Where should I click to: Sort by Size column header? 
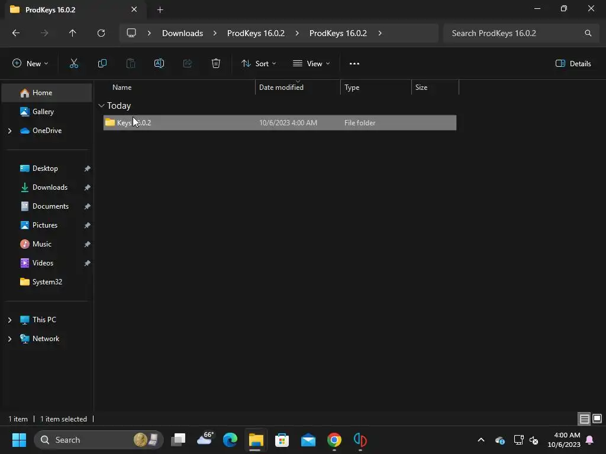point(421,87)
